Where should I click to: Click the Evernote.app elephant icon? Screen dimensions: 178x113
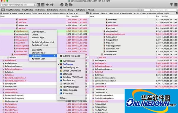point(61,61)
